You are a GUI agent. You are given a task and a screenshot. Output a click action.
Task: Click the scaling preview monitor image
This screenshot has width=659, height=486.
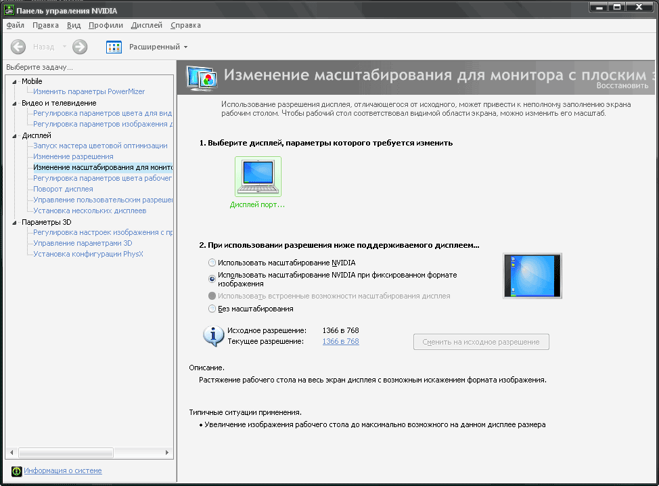(x=532, y=276)
